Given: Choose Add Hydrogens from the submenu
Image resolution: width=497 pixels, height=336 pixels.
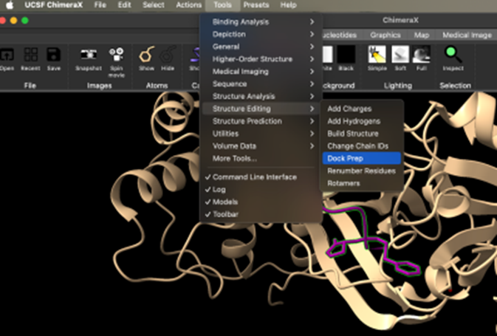Looking at the screenshot, I should click(362, 121).
